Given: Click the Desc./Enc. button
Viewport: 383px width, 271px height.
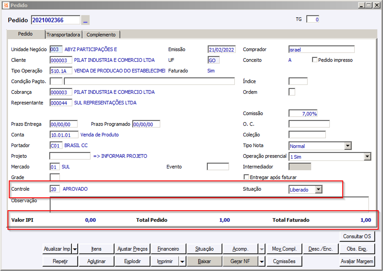Looking at the screenshot, I should 320,249.
